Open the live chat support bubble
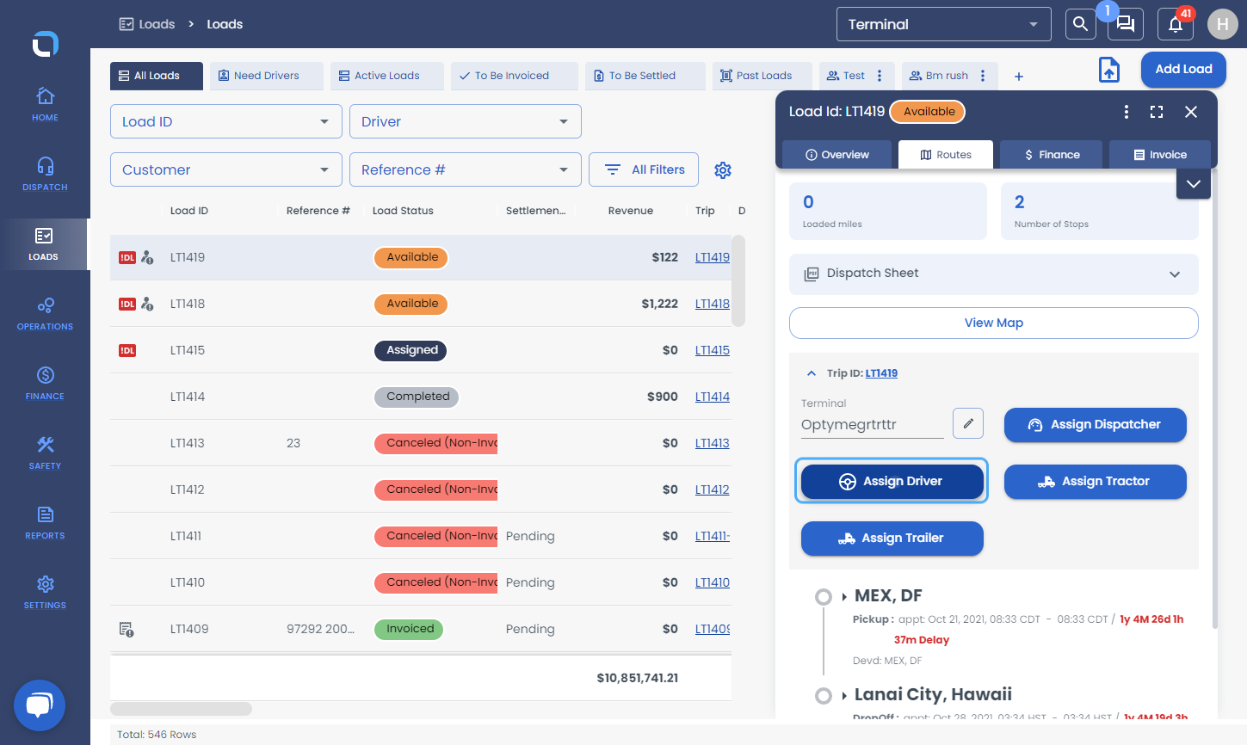 [40, 705]
